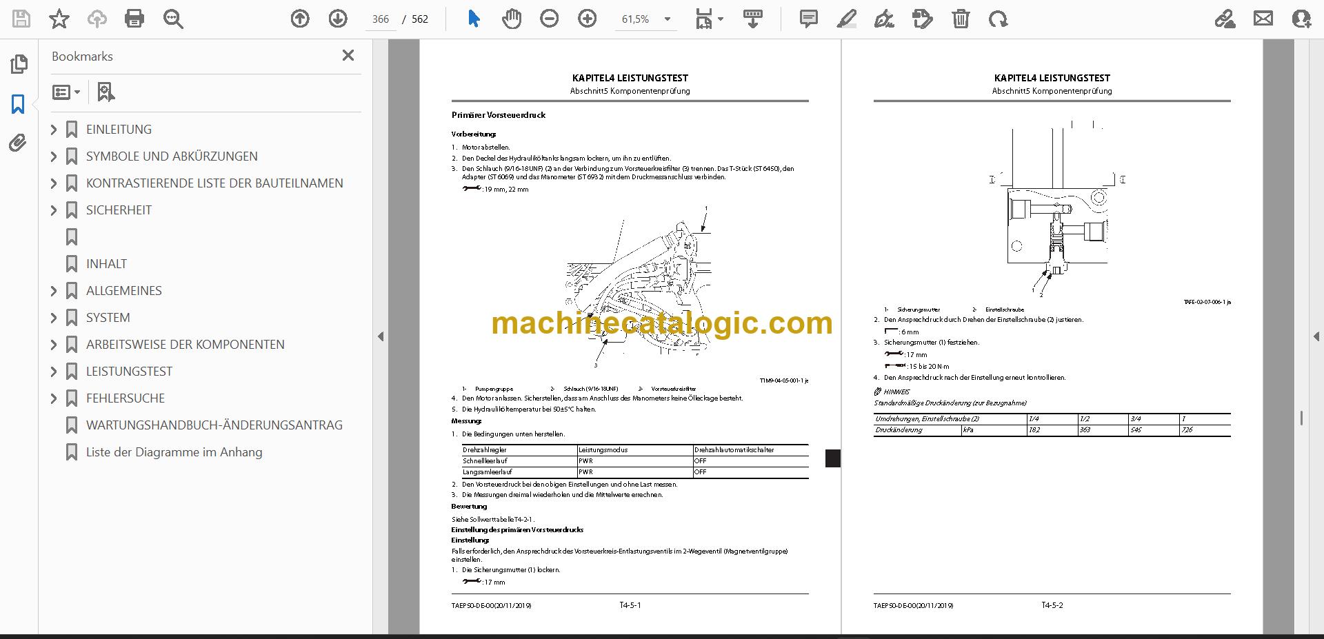Toggle the Attachments paperclip panel
Viewport: 1324px width, 639px height.
[x=19, y=143]
